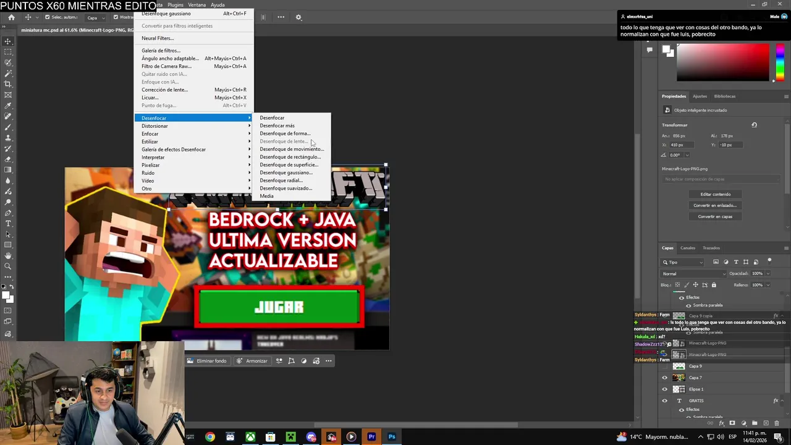Click the layer style fx button at panel bottom

[x=721, y=423]
